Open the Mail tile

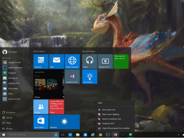click(56, 61)
